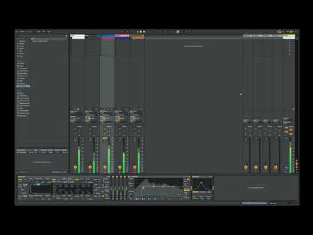The image size is (313, 235).
Task: Launch the light-blue first scene in Master track
Action: coord(289,39)
